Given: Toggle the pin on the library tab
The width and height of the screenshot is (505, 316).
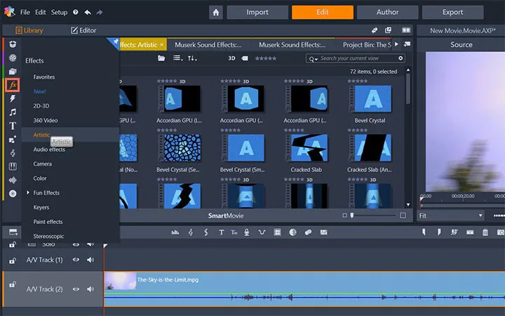Looking at the screenshot, I should click(x=115, y=41).
